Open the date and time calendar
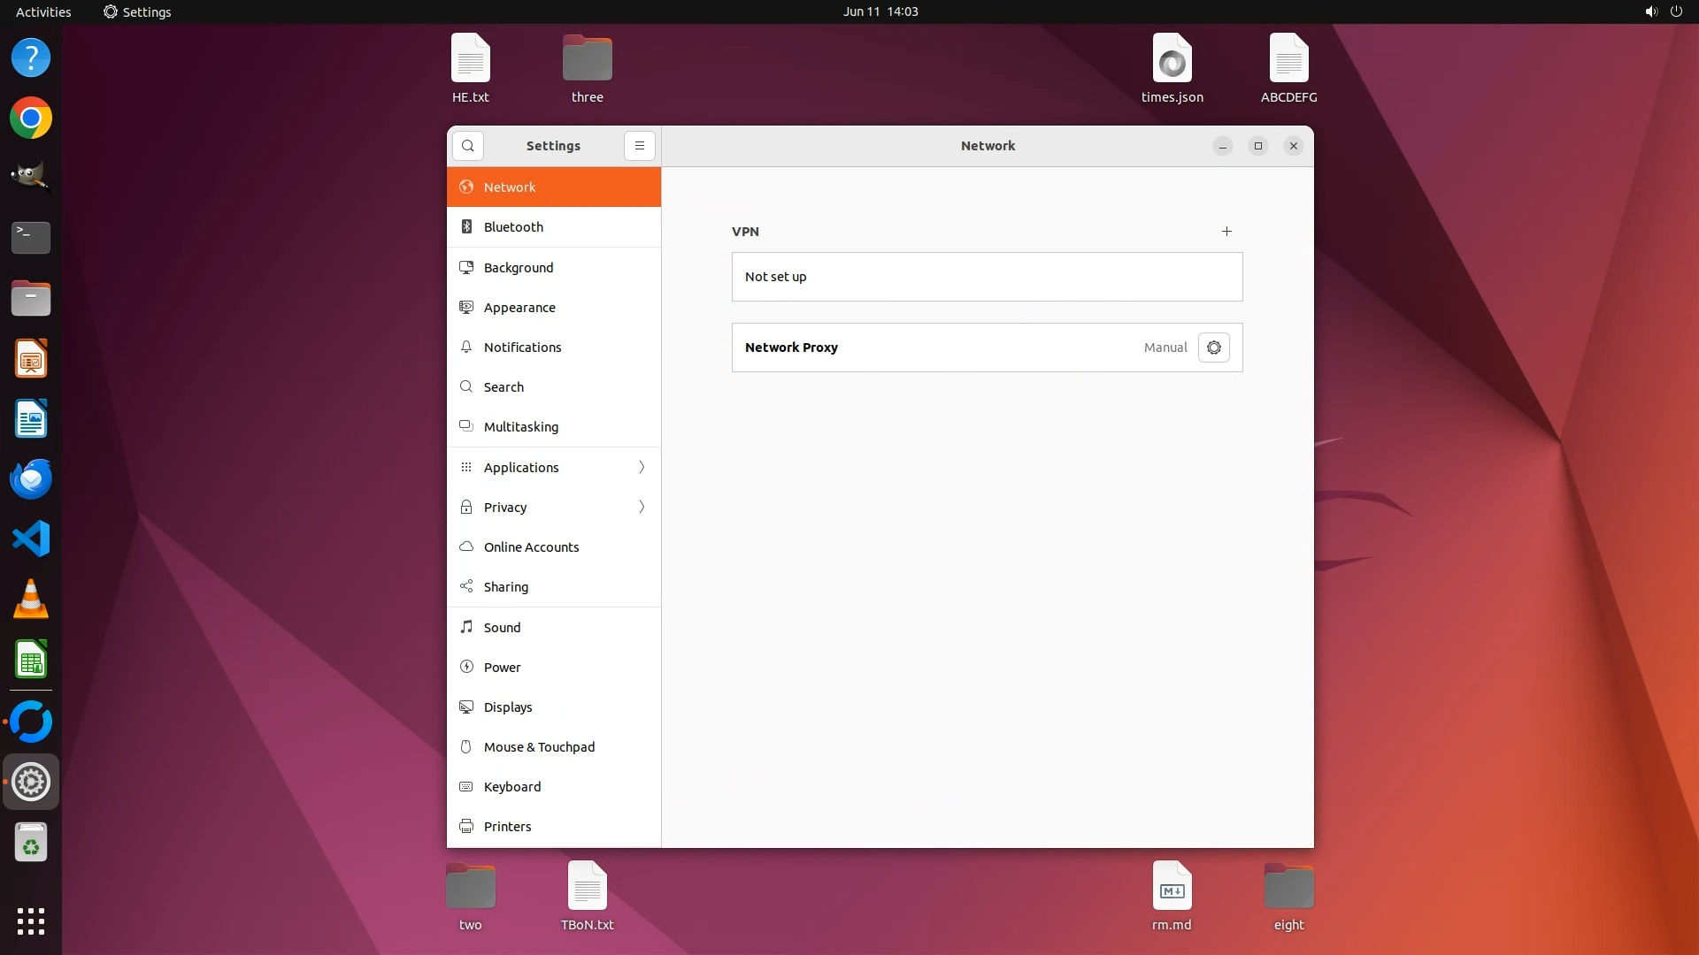The width and height of the screenshot is (1699, 955). click(x=880, y=11)
